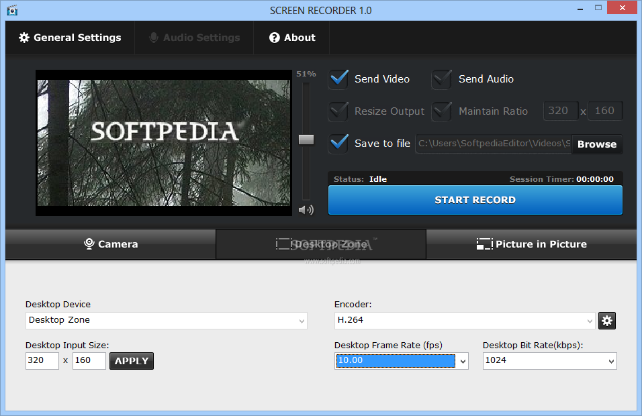Open the General Settings tab
The image size is (642, 416).
70,38
